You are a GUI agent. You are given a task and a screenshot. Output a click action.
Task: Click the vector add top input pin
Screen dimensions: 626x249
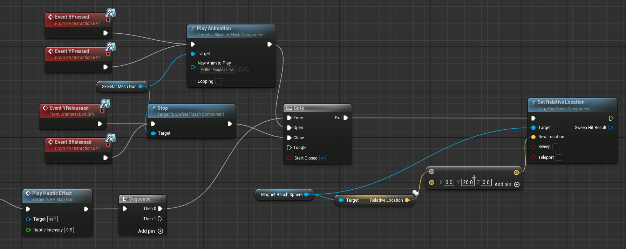tap(432, 171)
